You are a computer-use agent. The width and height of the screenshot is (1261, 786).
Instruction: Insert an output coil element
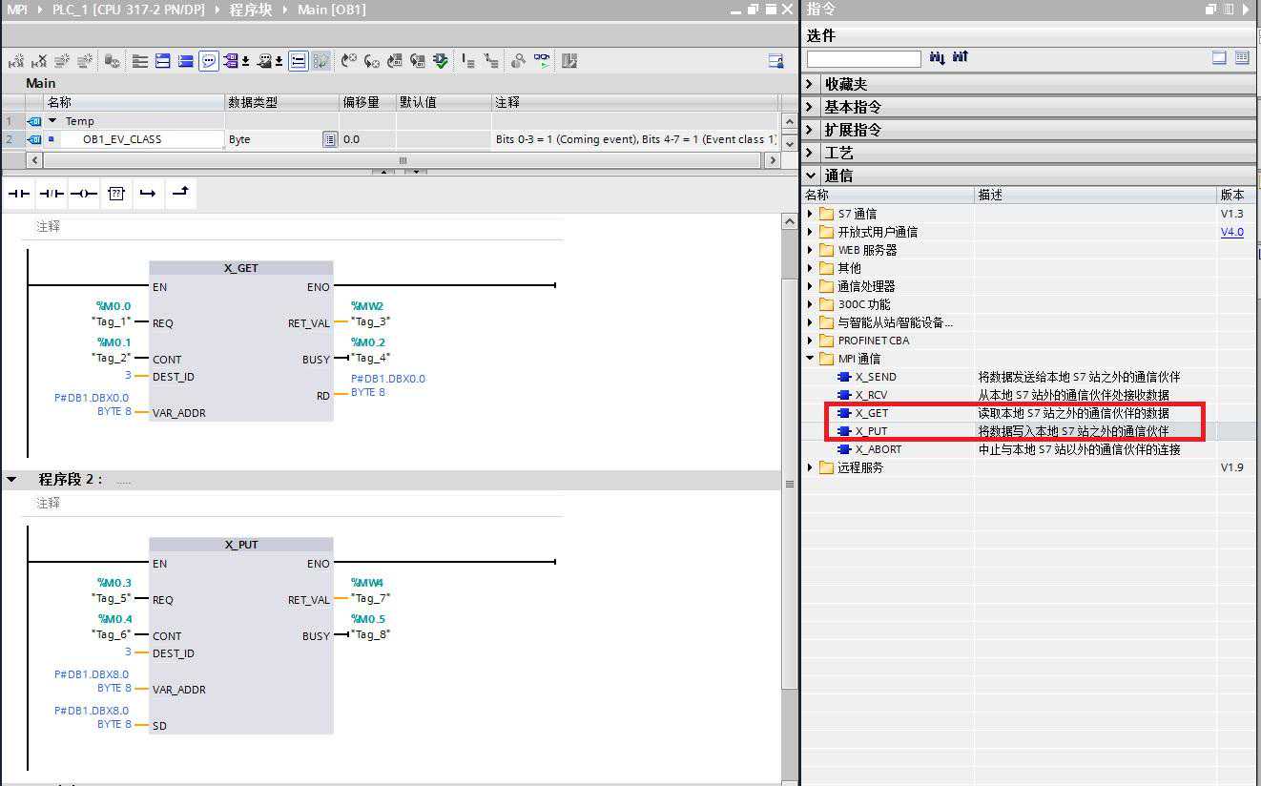[83, 194]
